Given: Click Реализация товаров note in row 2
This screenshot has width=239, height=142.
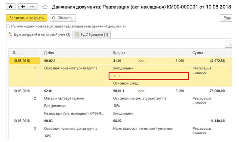Looking at the screenshot, I should (x=201, y=100).
